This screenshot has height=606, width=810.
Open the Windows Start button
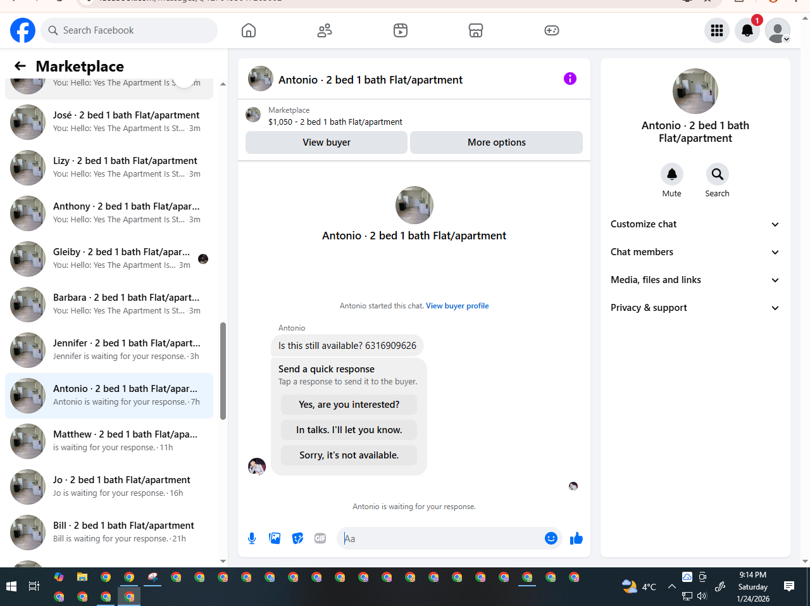[x=11, y=587]
